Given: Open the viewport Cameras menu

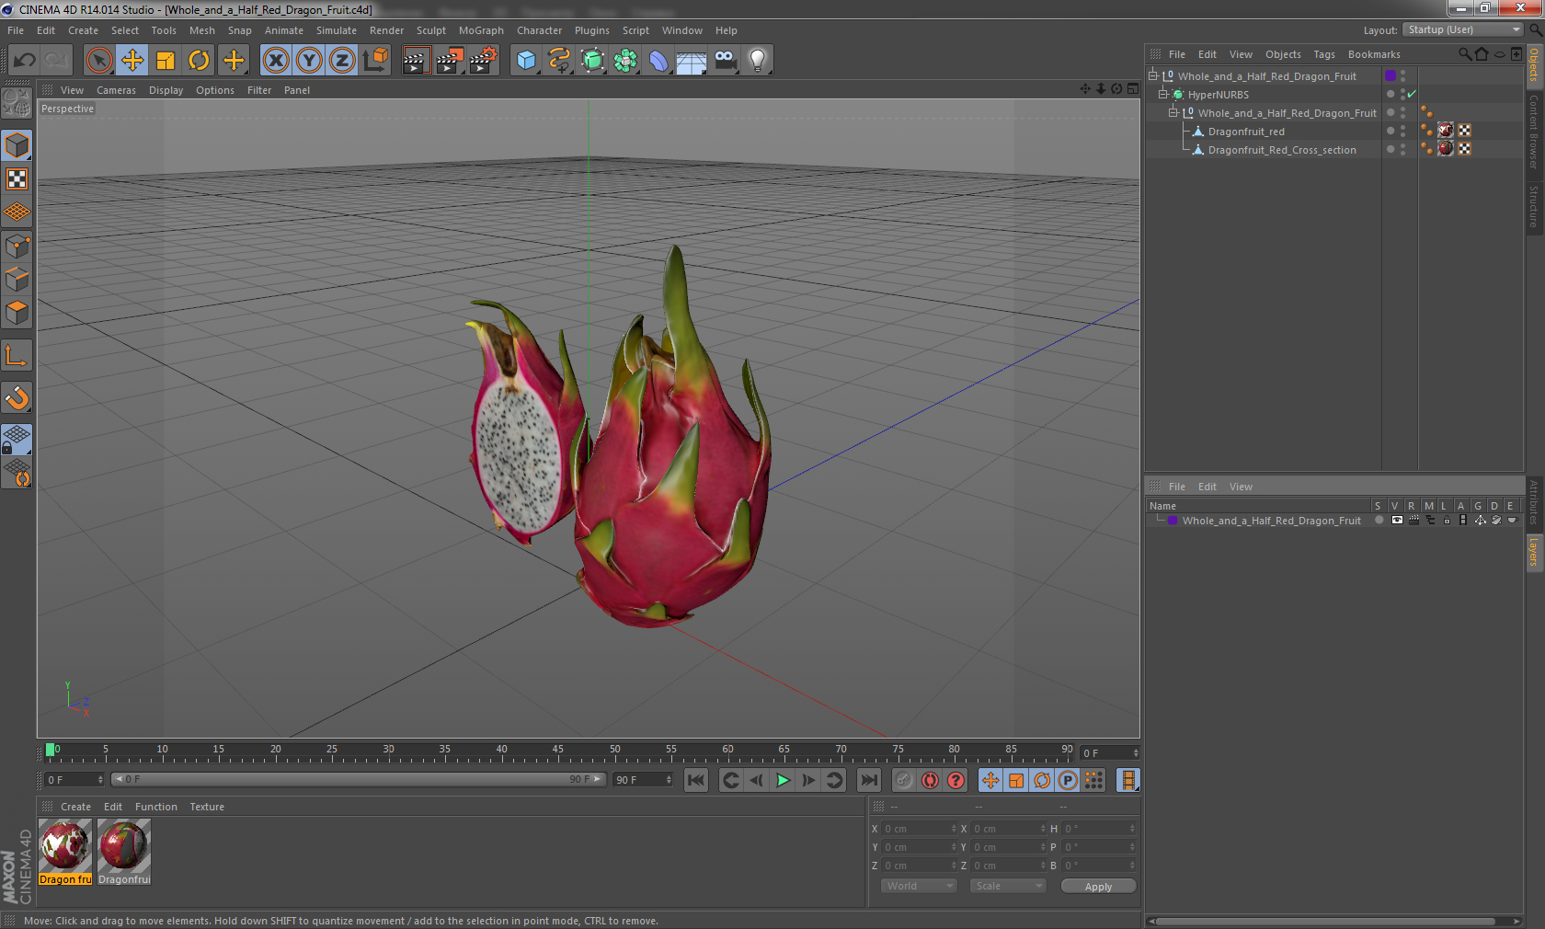Looking at the screenshot, I should tap(116, 90).
